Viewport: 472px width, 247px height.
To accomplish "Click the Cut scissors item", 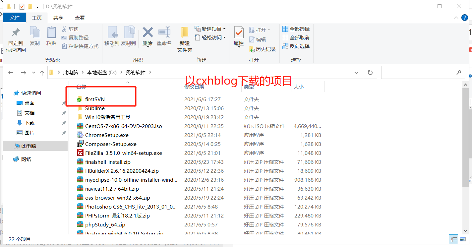I will pyautogui.click(x=70, y=29).
